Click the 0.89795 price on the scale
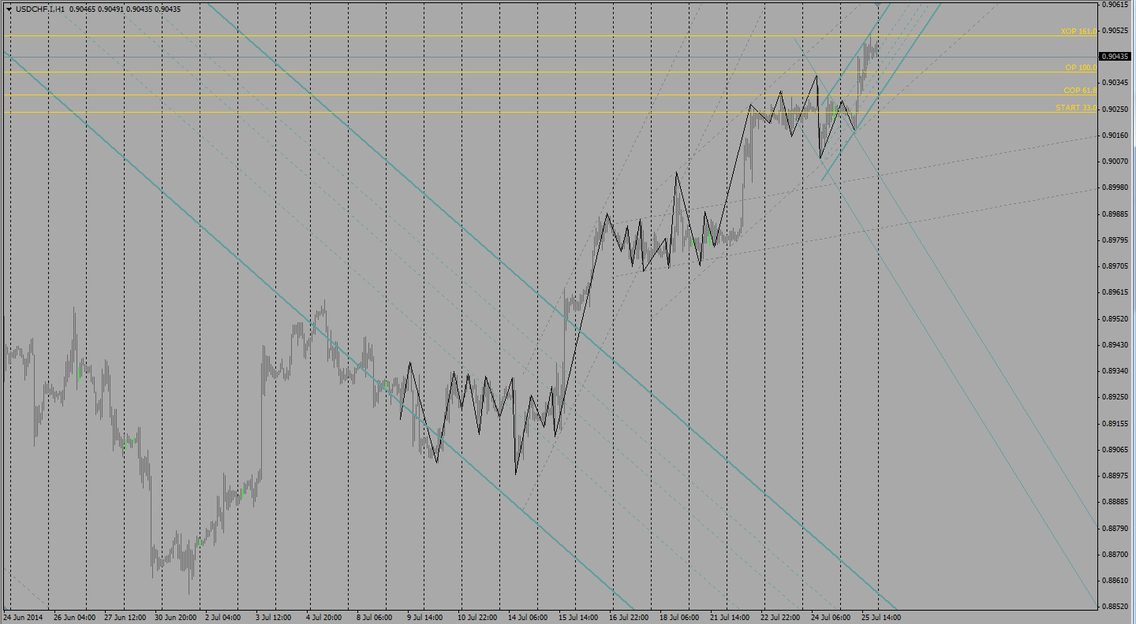 click(1115, 240)
